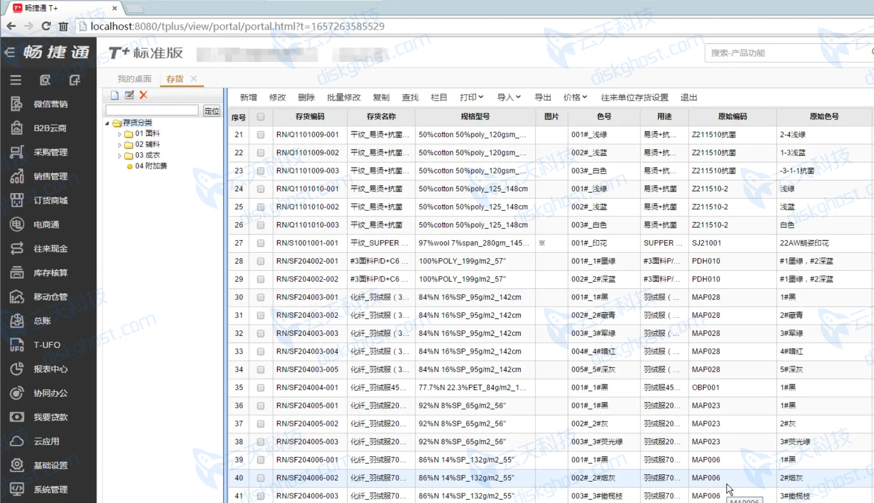Check the row for RN/S1001001-001
The image size is (874, 503).
click(x=261, y=243)
